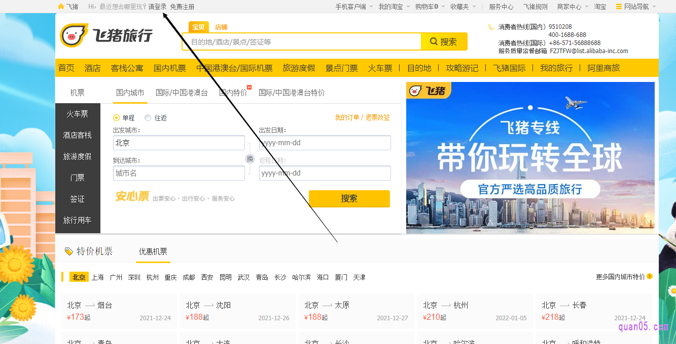Click the price tag icon beside 特价机票
This screenshot has height=344, width=676.
pos(69,251)
